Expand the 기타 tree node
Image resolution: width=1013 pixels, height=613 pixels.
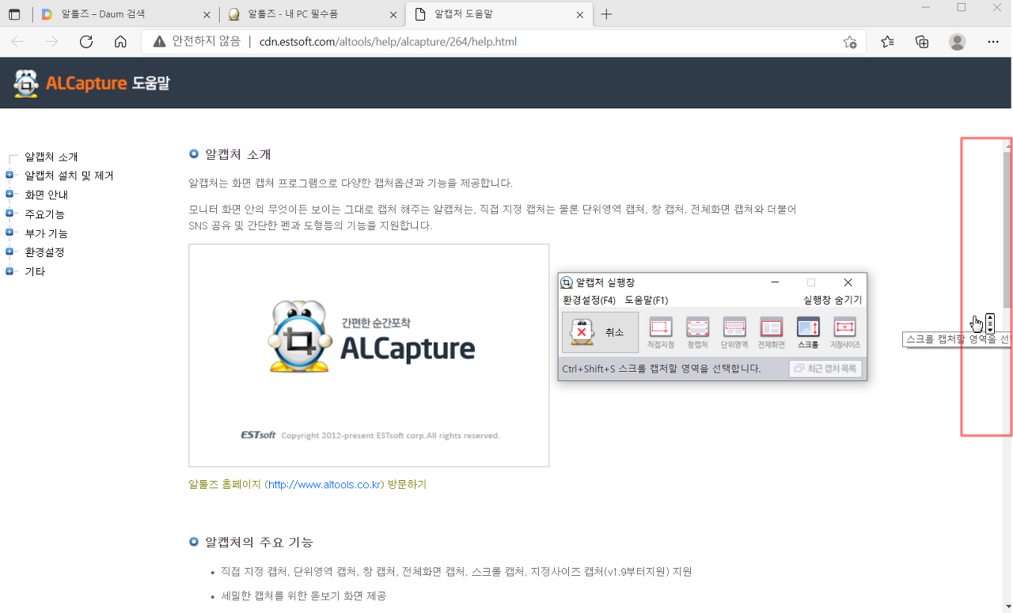click(10, 271)
